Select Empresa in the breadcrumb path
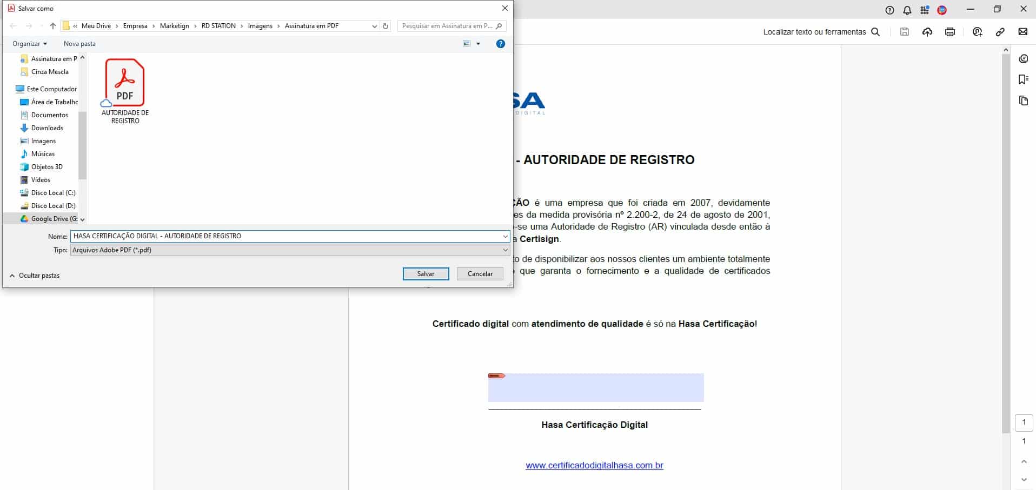 135,26
